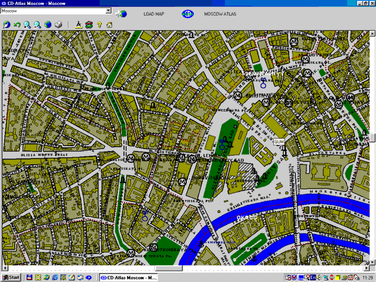Click the Borovitskaya metro station icon
Viewport: 376px width, 282px height.
(182, 181)
